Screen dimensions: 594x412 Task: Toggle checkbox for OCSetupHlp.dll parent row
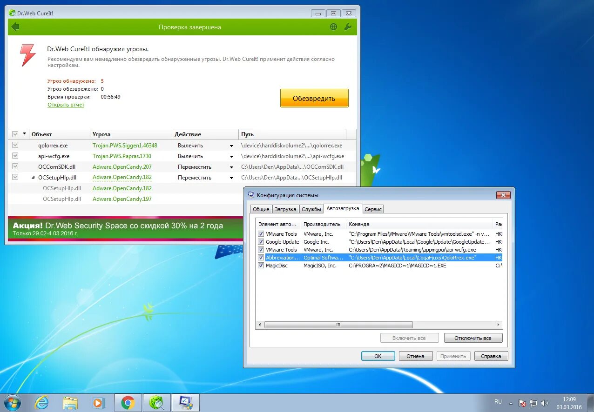(x=15, y=177)
